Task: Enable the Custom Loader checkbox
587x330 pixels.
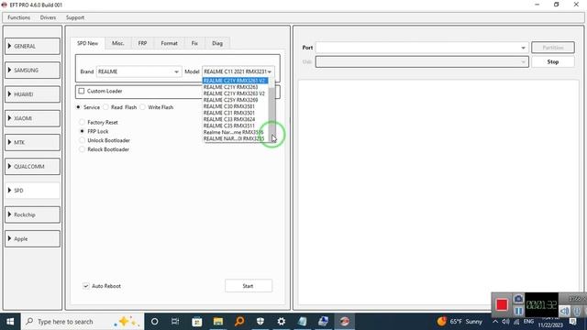Action: coord(82,91)
